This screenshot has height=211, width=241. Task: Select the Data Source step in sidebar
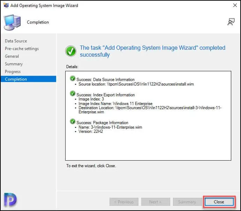(16, 41)
